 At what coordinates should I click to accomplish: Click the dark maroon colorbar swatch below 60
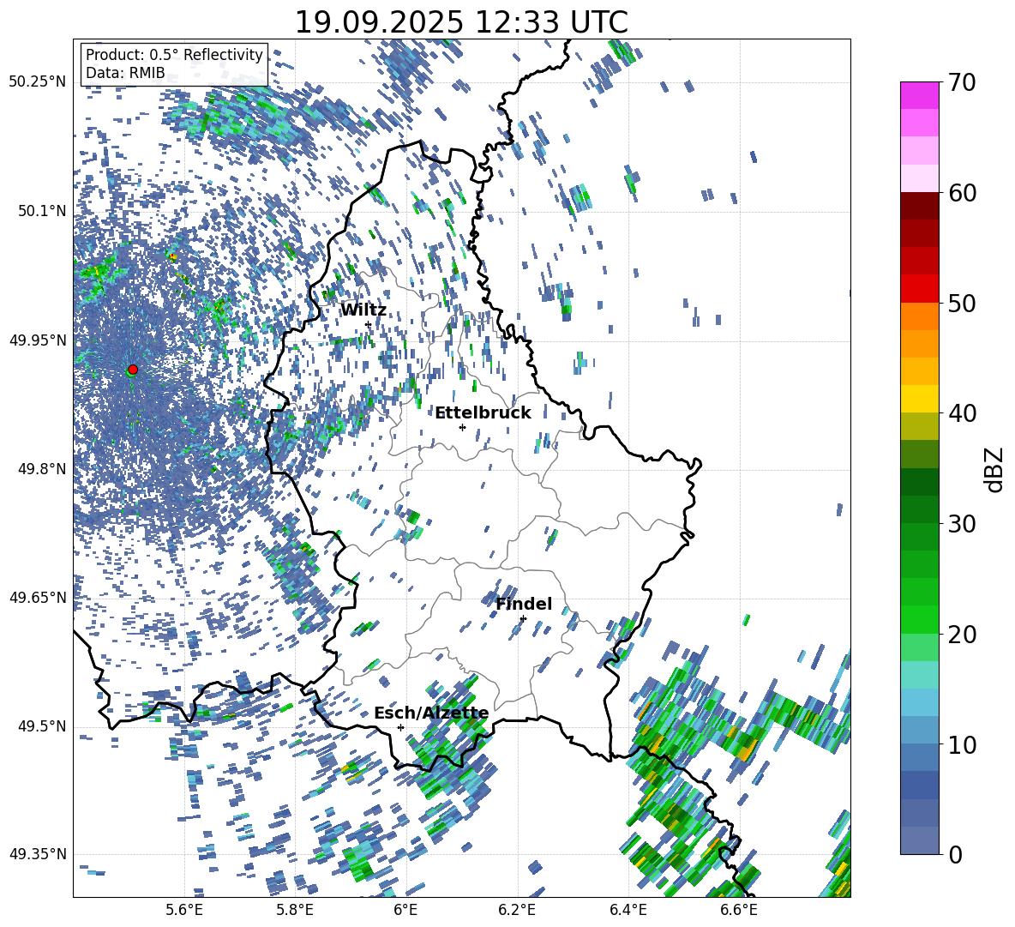coord(919,206)
